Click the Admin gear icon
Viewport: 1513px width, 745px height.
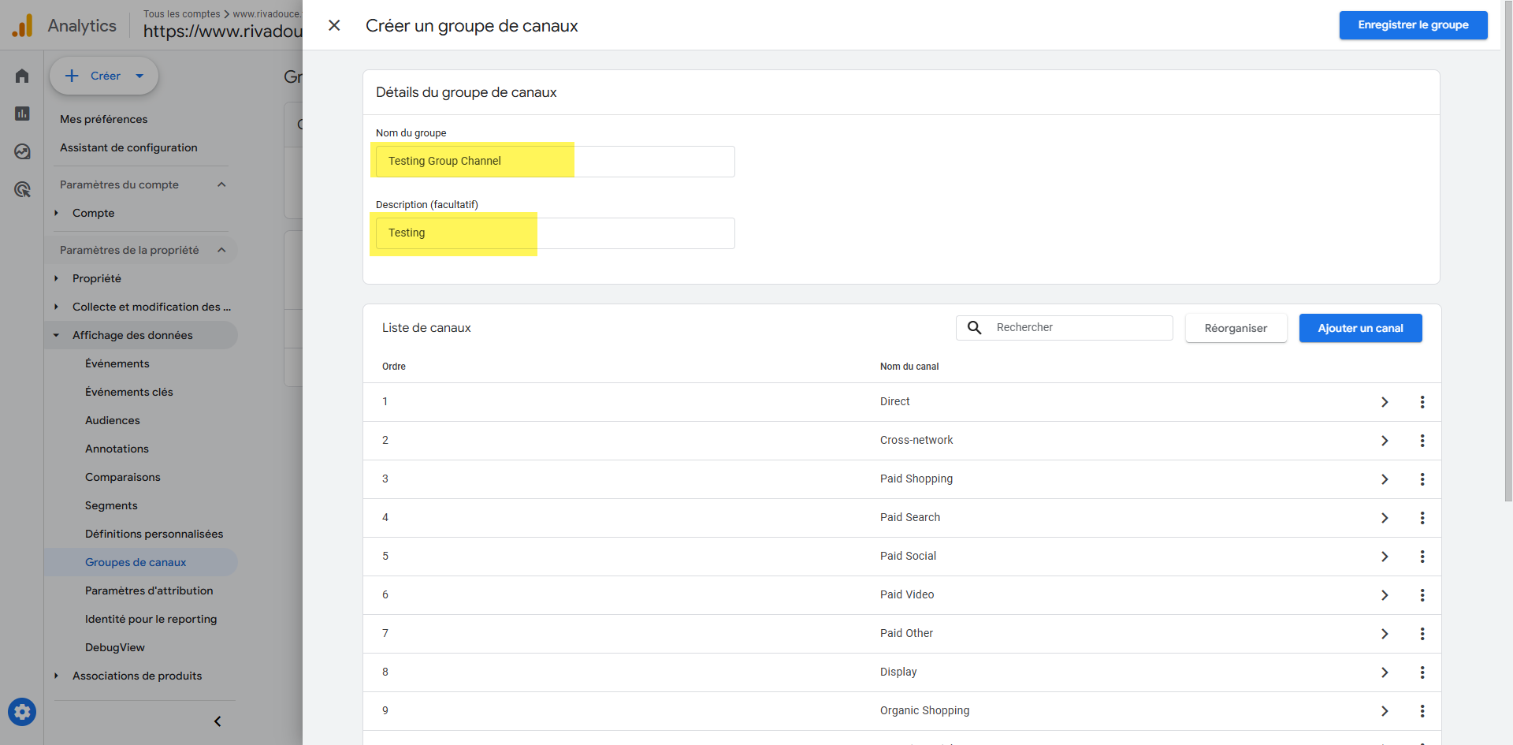[x=22, y=712]
